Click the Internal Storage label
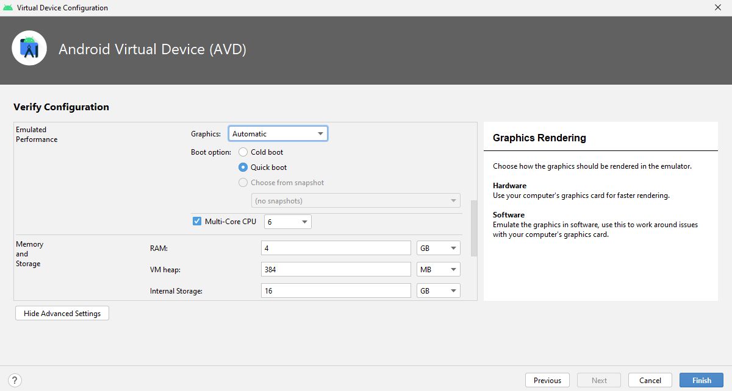Image resolution: width=732 pixels, height=391 pixels. click(x=176, y=291)
